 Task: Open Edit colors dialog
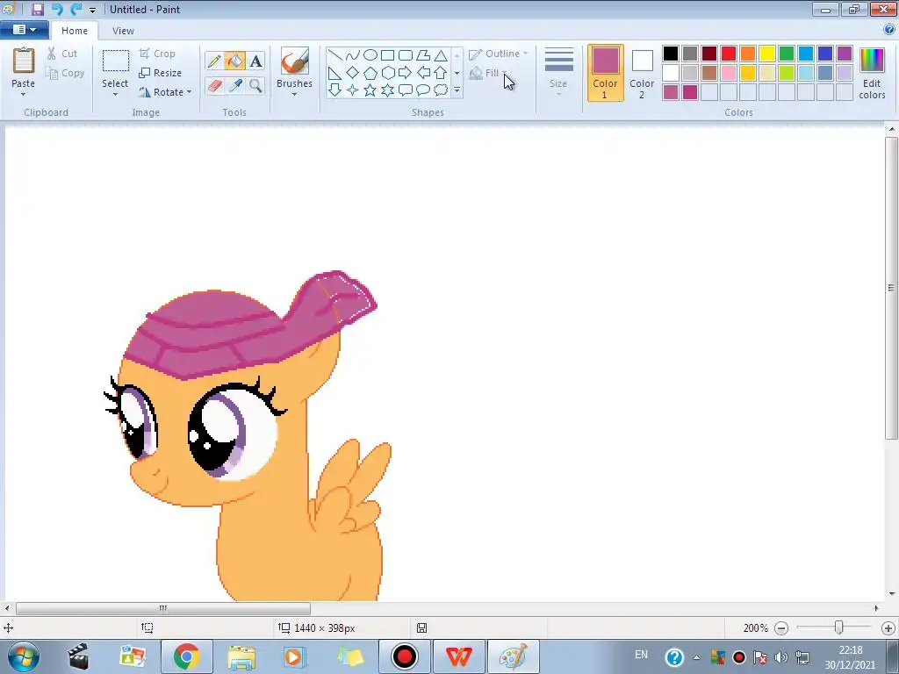point(872,73)
